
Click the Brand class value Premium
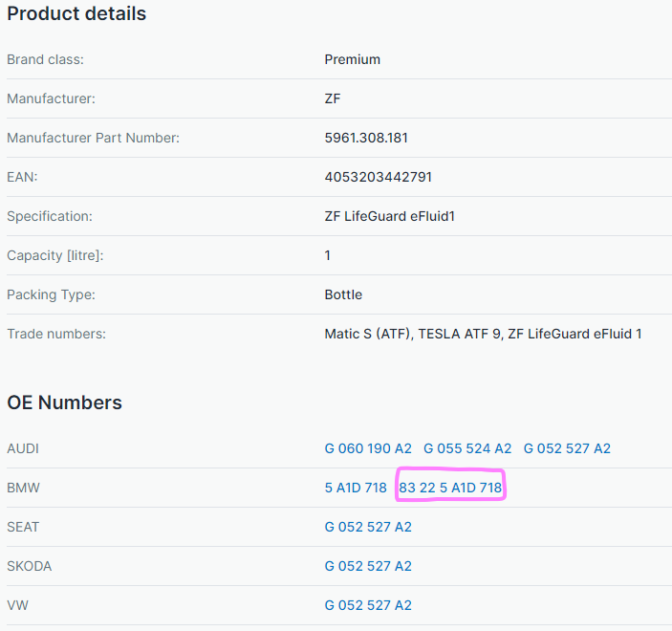pos(353,59)
